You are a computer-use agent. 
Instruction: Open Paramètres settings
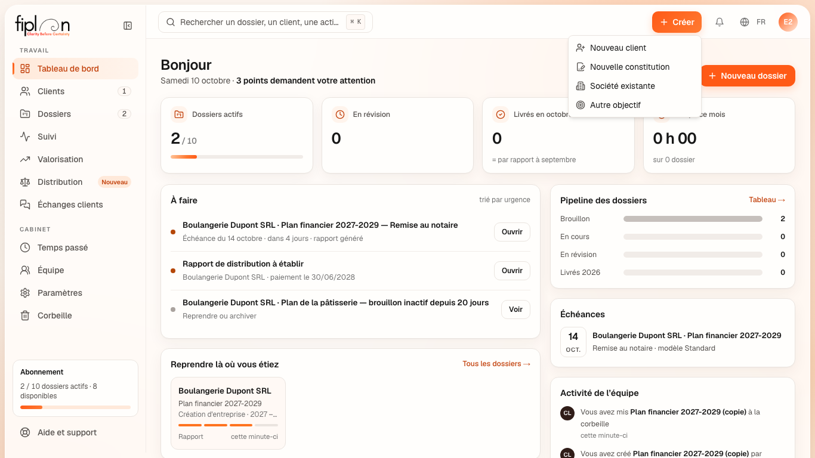pyautogui.click(x=75, y=293)
